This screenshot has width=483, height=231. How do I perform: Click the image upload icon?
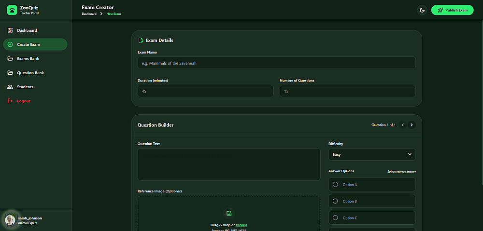[229, 213]
